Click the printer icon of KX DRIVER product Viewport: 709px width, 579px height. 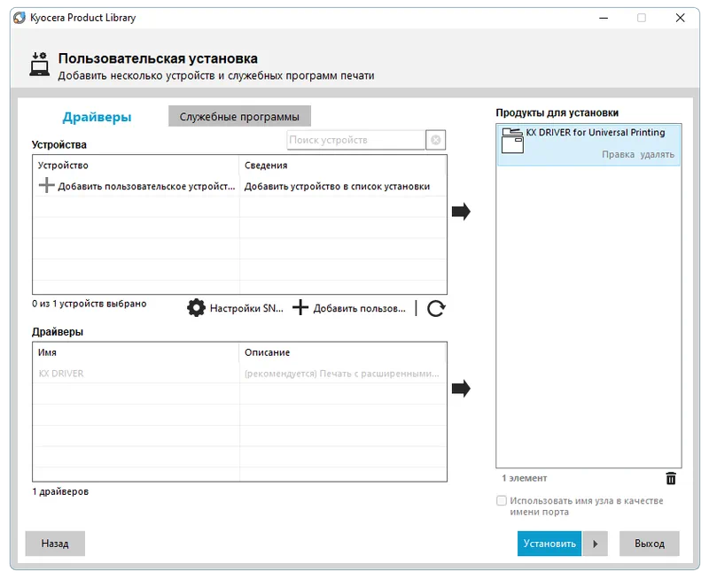click(513, 141)
